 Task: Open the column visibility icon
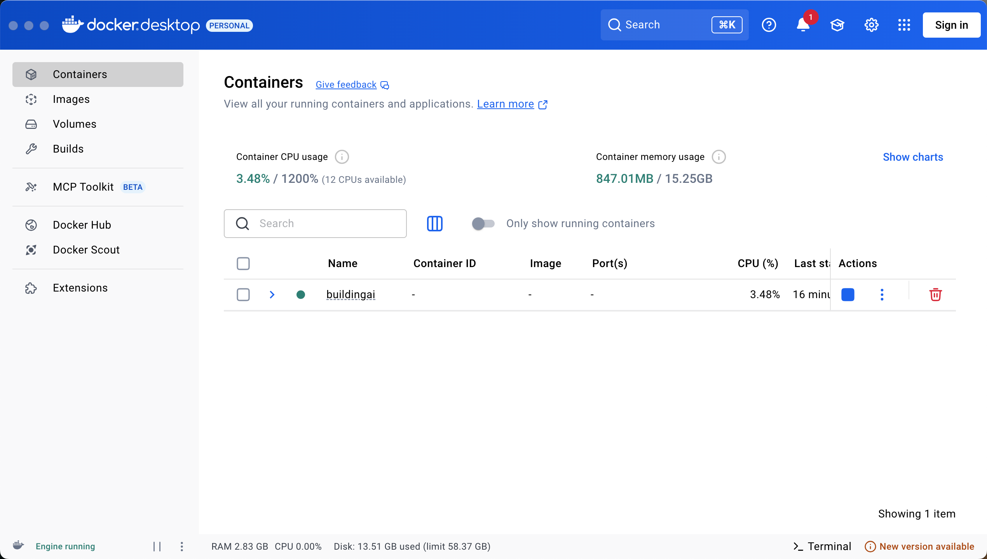pyautogui.click(x=434, y=224)
